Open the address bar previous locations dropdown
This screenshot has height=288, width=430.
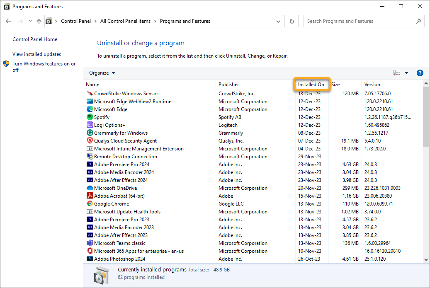(278, 21)
